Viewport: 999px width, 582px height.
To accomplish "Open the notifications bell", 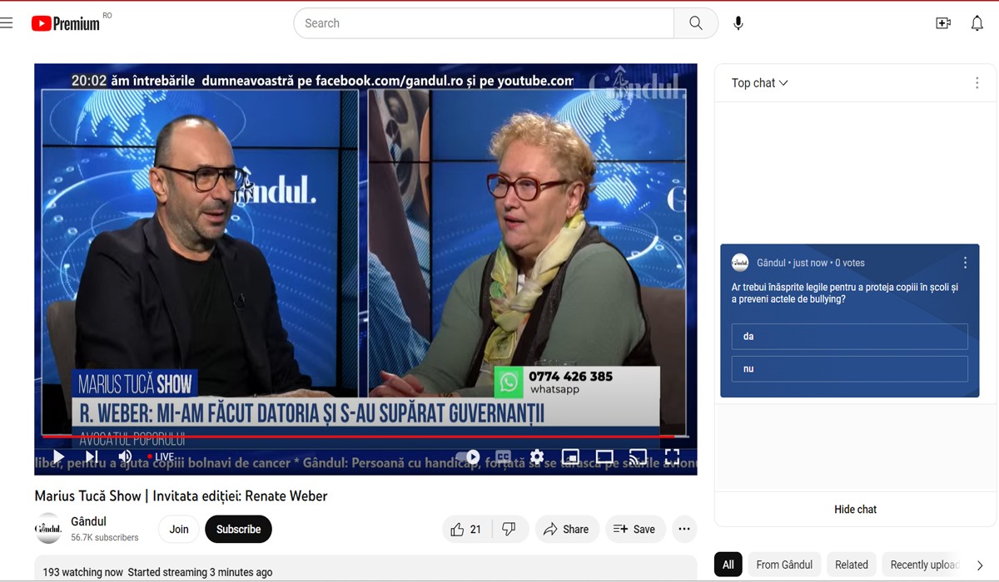I will [977, 23].
